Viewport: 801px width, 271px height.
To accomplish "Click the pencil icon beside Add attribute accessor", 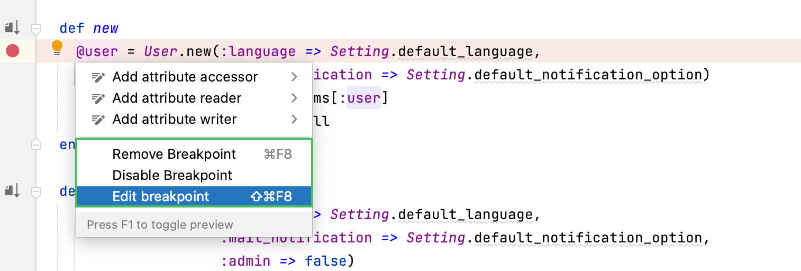I will [x=98, y=77].
